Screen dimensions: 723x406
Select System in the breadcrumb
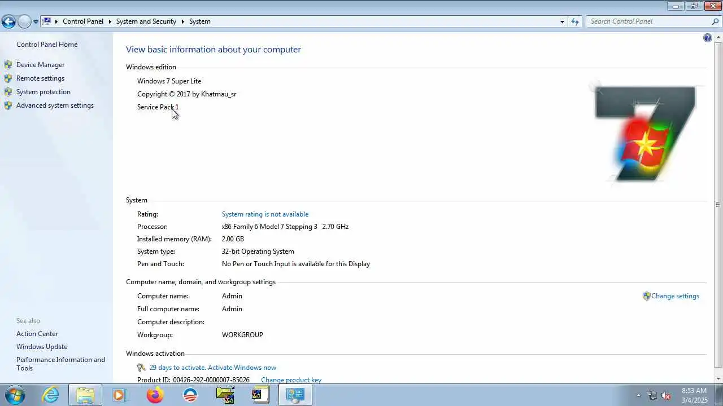point(200,21)
